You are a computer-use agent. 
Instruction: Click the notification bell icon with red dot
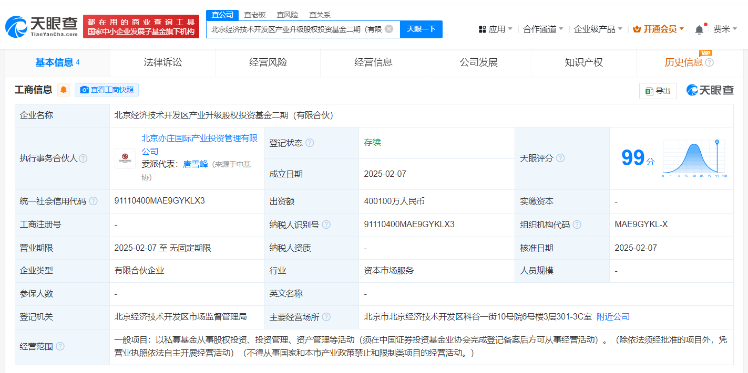(699, 29)
